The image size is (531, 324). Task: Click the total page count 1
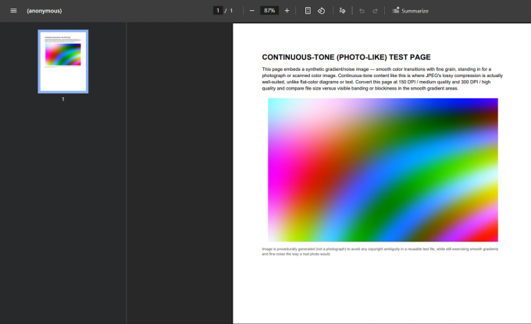point(231,10)
